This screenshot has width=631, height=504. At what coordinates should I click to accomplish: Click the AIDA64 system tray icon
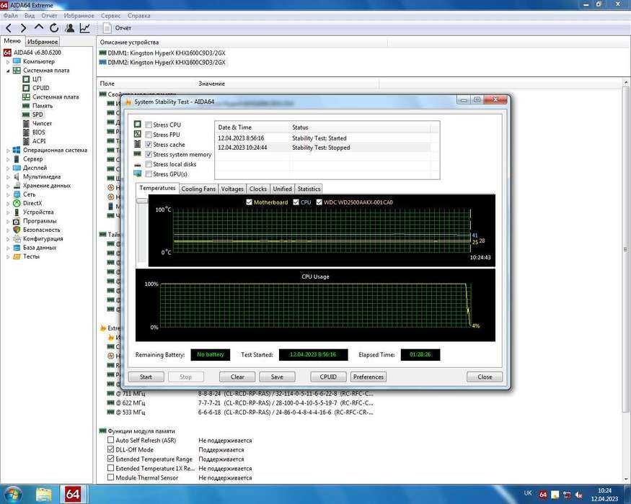543,495
